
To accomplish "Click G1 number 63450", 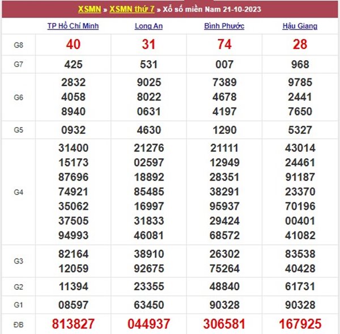I will tap(149, 305).
